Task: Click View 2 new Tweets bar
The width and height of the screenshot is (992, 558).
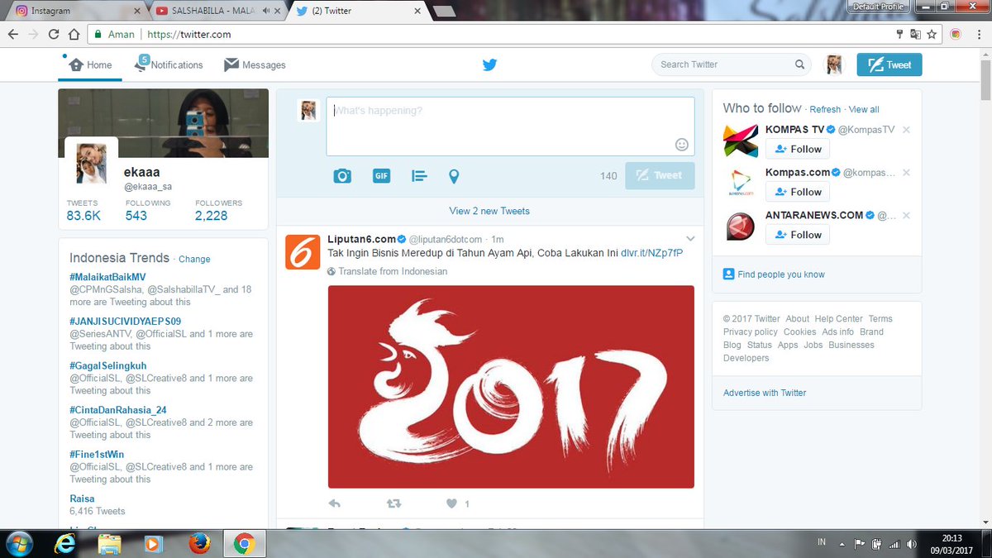Action: [489, 211]
